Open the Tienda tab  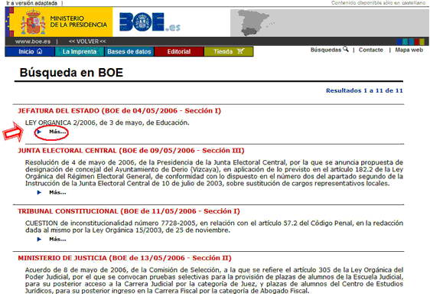click(229, 51)
